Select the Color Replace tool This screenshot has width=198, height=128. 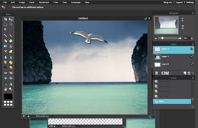point(5,51)
